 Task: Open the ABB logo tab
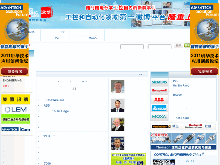[x=159, y=99]
